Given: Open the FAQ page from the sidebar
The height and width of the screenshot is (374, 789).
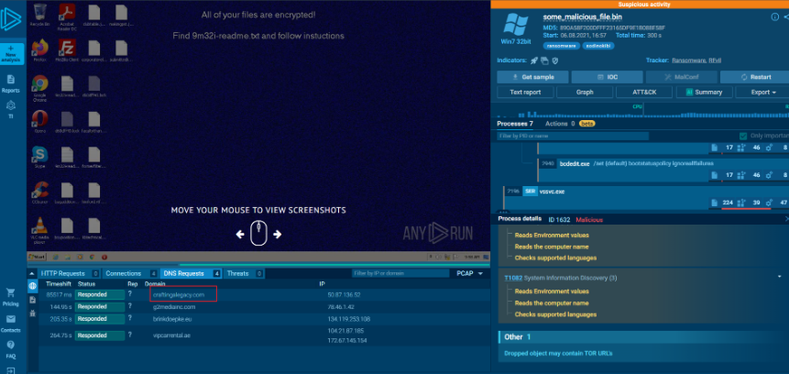Looking at the screenshot, I should point(11,348).
